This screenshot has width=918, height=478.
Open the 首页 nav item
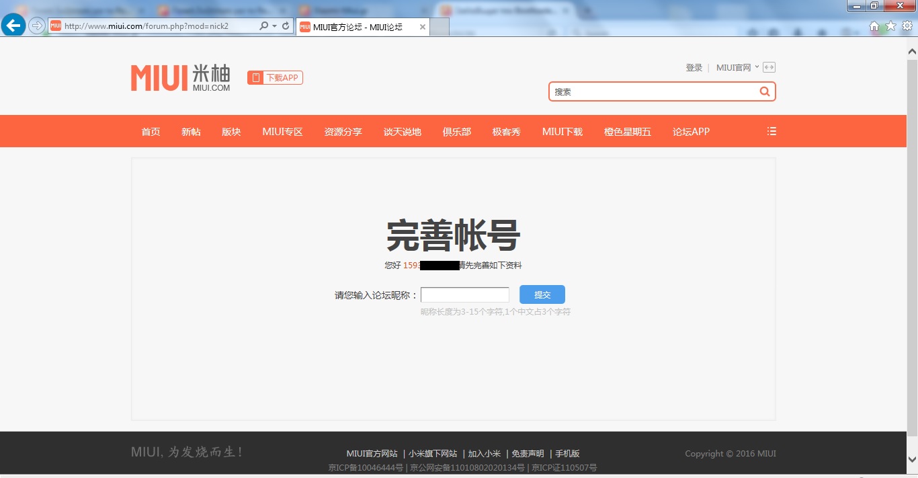[151, 131]
